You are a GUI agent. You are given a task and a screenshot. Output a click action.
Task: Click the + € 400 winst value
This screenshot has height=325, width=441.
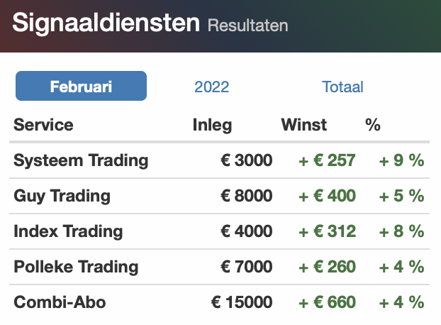[x=327, y=196]
